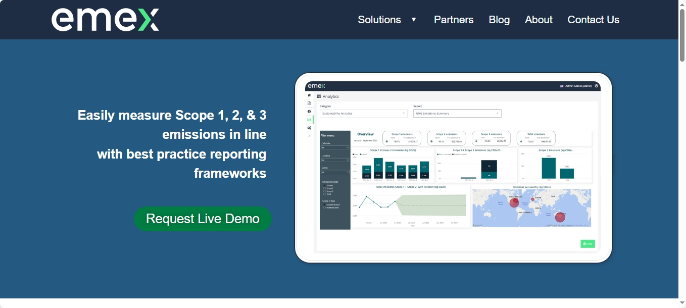
Task: Click the flag icon beside Admin Admin
Action: click(x=562, y=86)
